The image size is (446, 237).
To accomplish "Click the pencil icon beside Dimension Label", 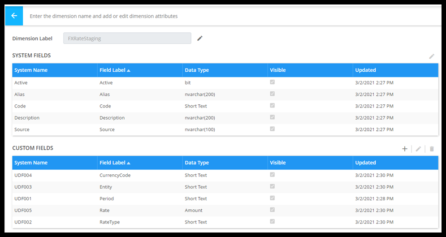I will tap(200, 39).
